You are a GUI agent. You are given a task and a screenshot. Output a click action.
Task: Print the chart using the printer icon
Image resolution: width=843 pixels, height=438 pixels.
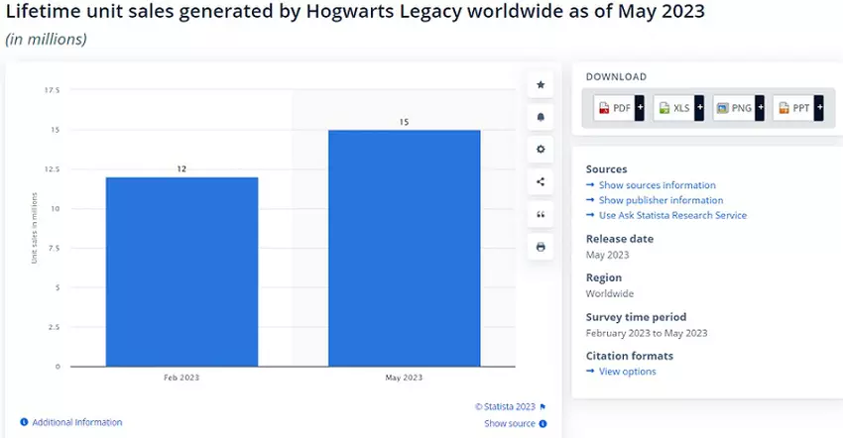[541, 247]
